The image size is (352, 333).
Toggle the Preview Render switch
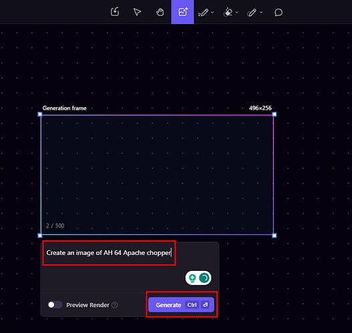pos(55,305)
